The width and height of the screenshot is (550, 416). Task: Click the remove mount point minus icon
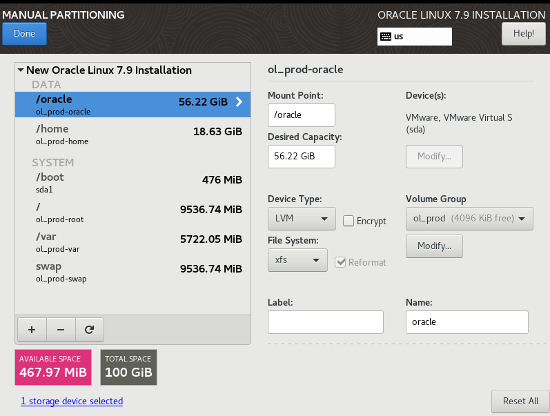click(61, 330)
